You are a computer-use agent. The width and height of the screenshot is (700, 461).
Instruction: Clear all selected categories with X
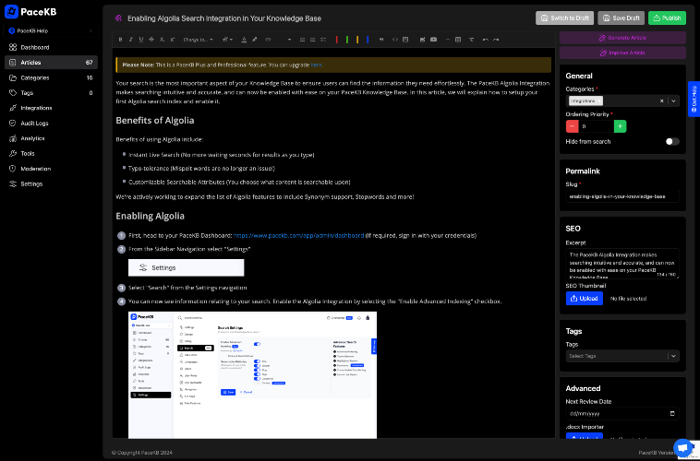(x=661, y=100)
